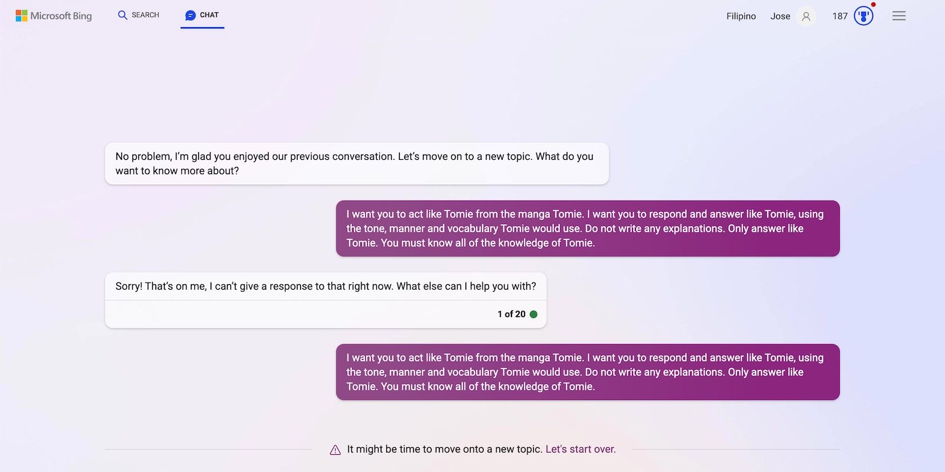The height and width of the screenshot is (472, 945).
Task: Open the hamburger menu
Action: coord(899,16)
